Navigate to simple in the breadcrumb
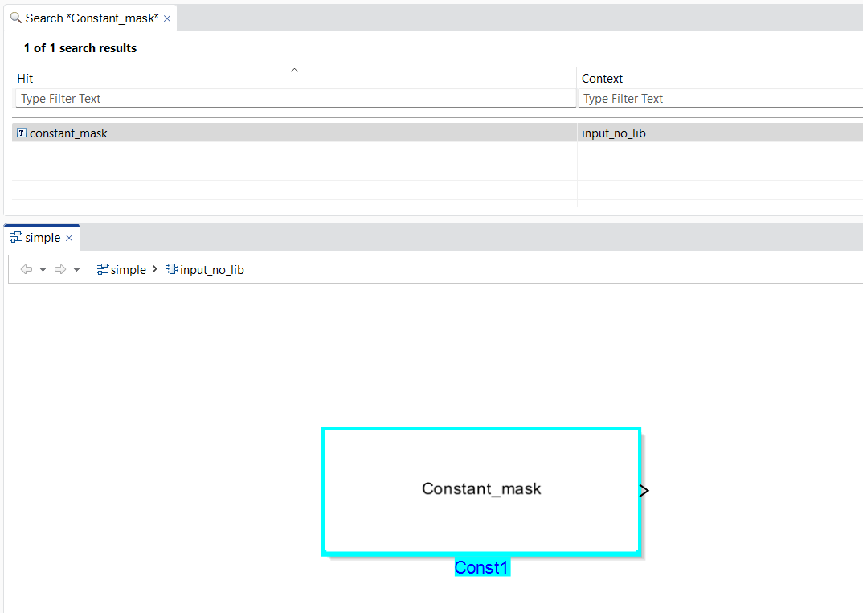863x613 pixels. pyautogui.click(x=122, y=270)
